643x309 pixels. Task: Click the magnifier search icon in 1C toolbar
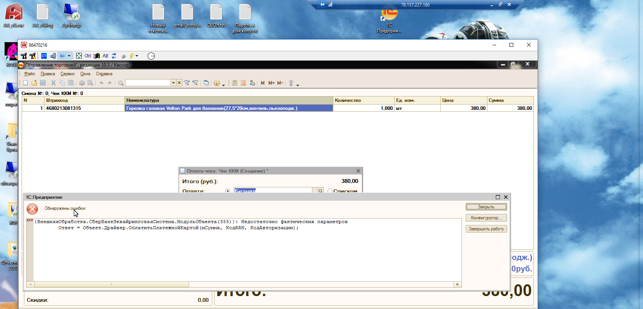121,83
